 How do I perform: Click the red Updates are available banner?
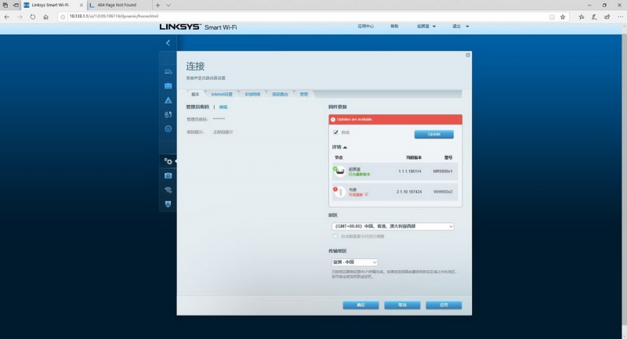(395, 119)
